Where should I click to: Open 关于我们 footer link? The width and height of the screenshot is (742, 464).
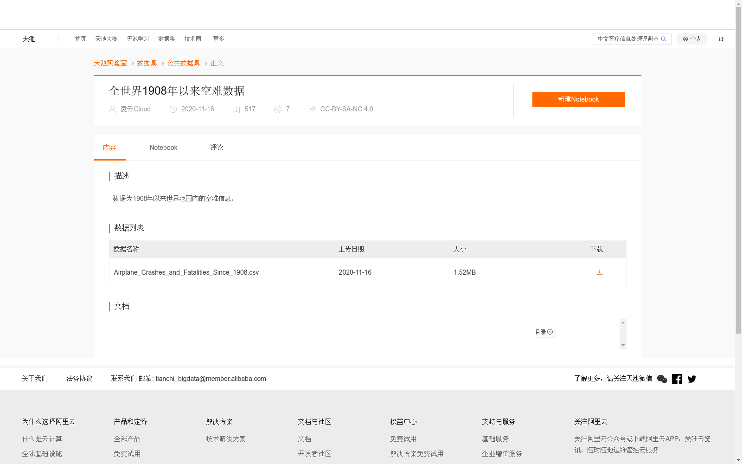pos(35,379)
